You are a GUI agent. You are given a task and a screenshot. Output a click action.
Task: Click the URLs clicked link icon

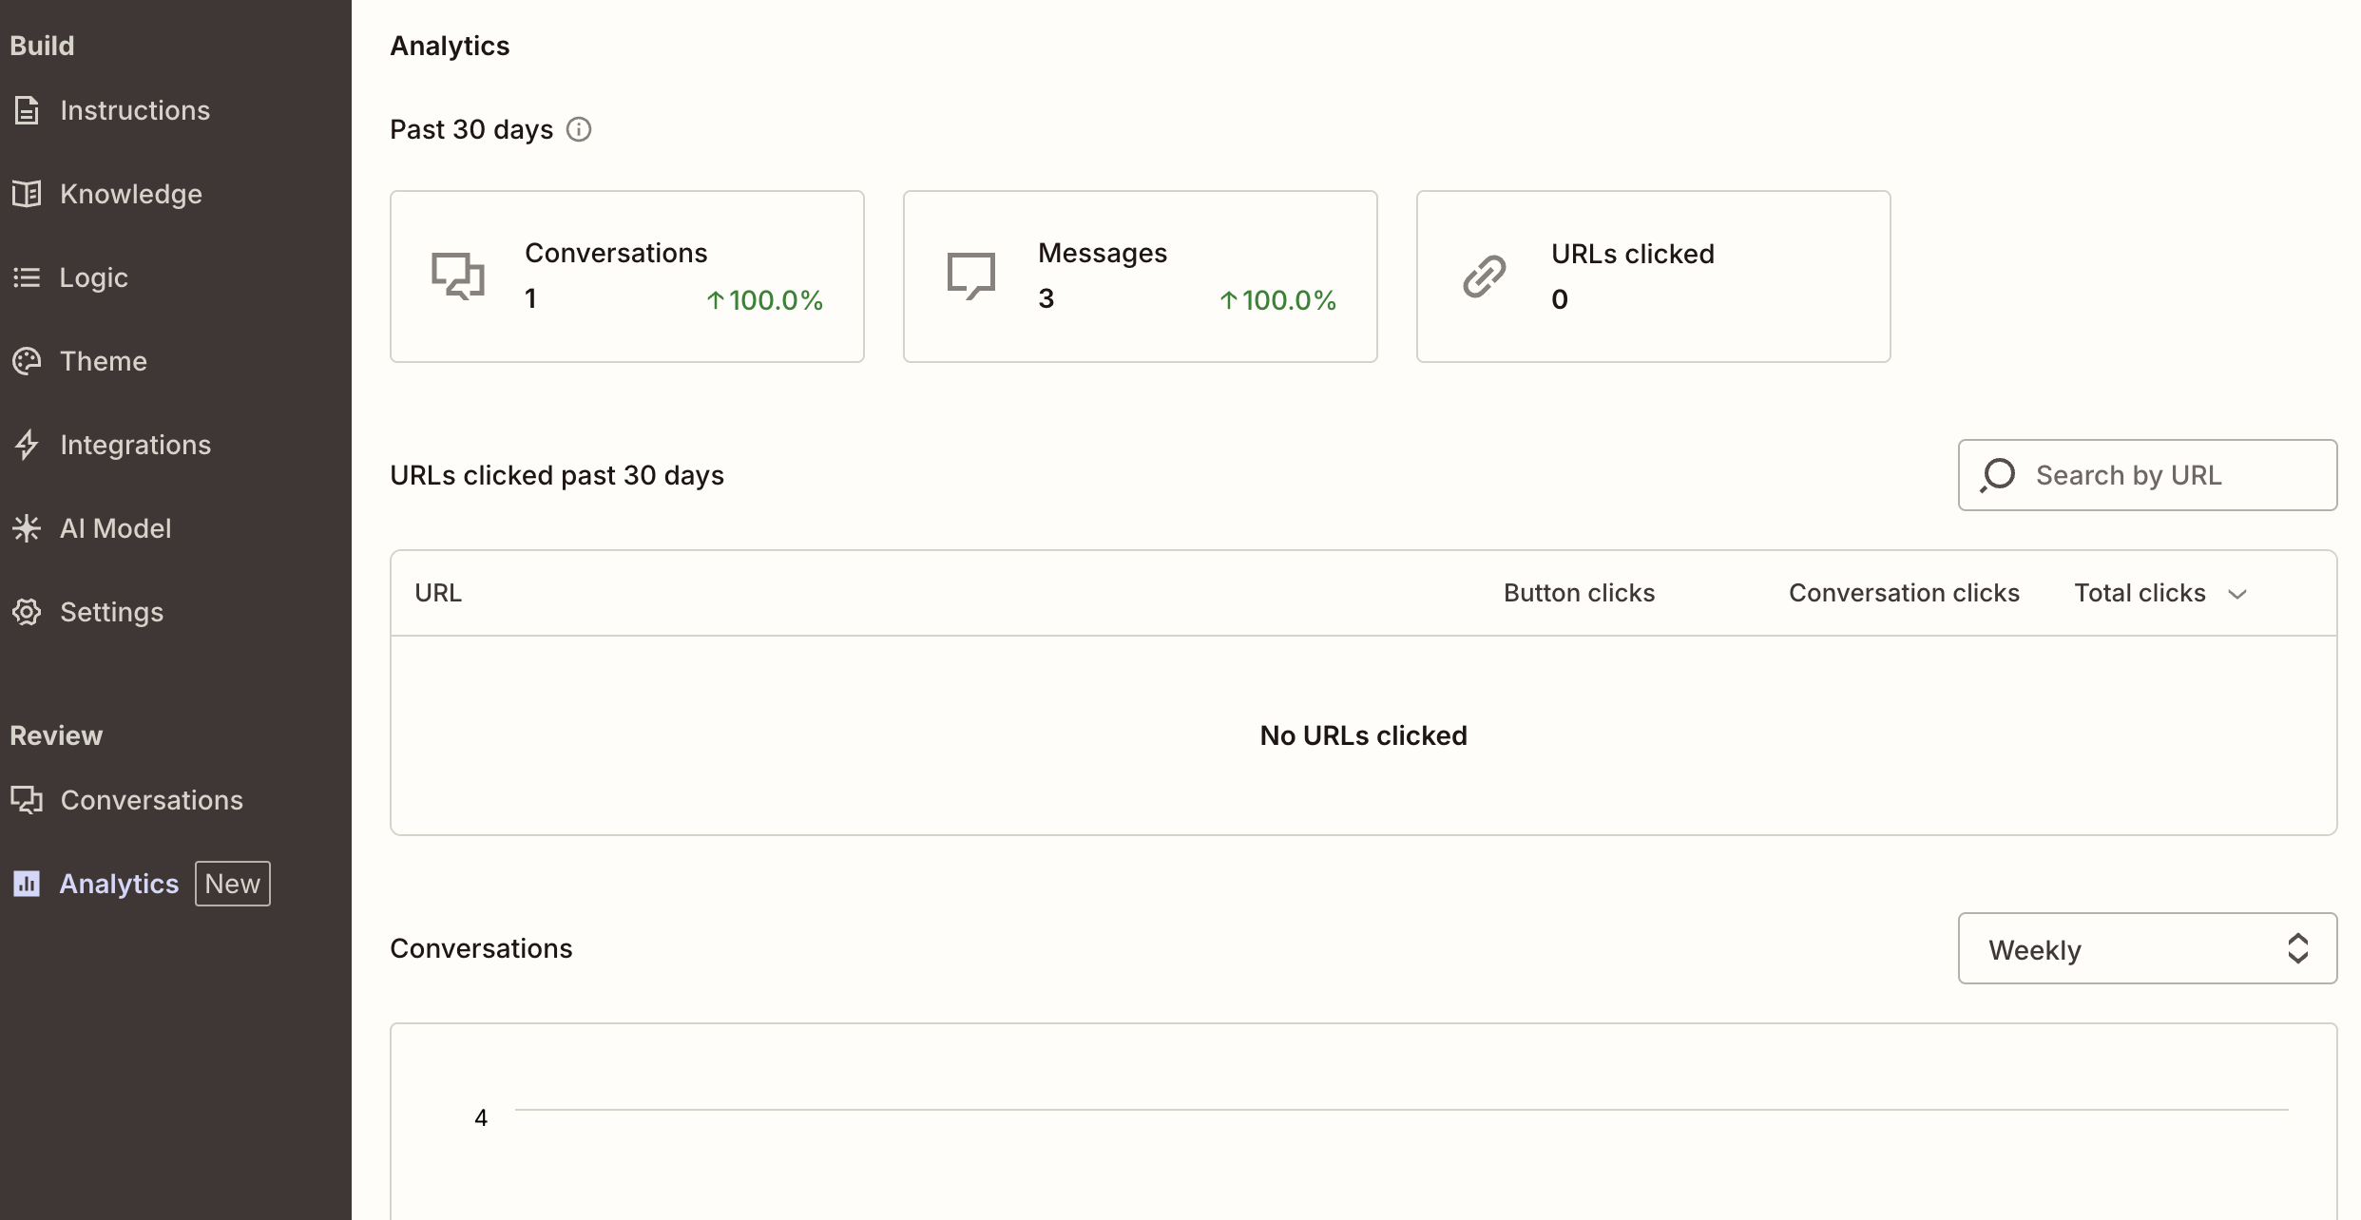[1484, 276]
